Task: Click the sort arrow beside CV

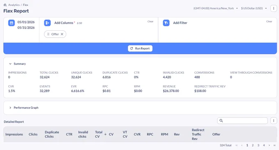Action: [105, 134]
